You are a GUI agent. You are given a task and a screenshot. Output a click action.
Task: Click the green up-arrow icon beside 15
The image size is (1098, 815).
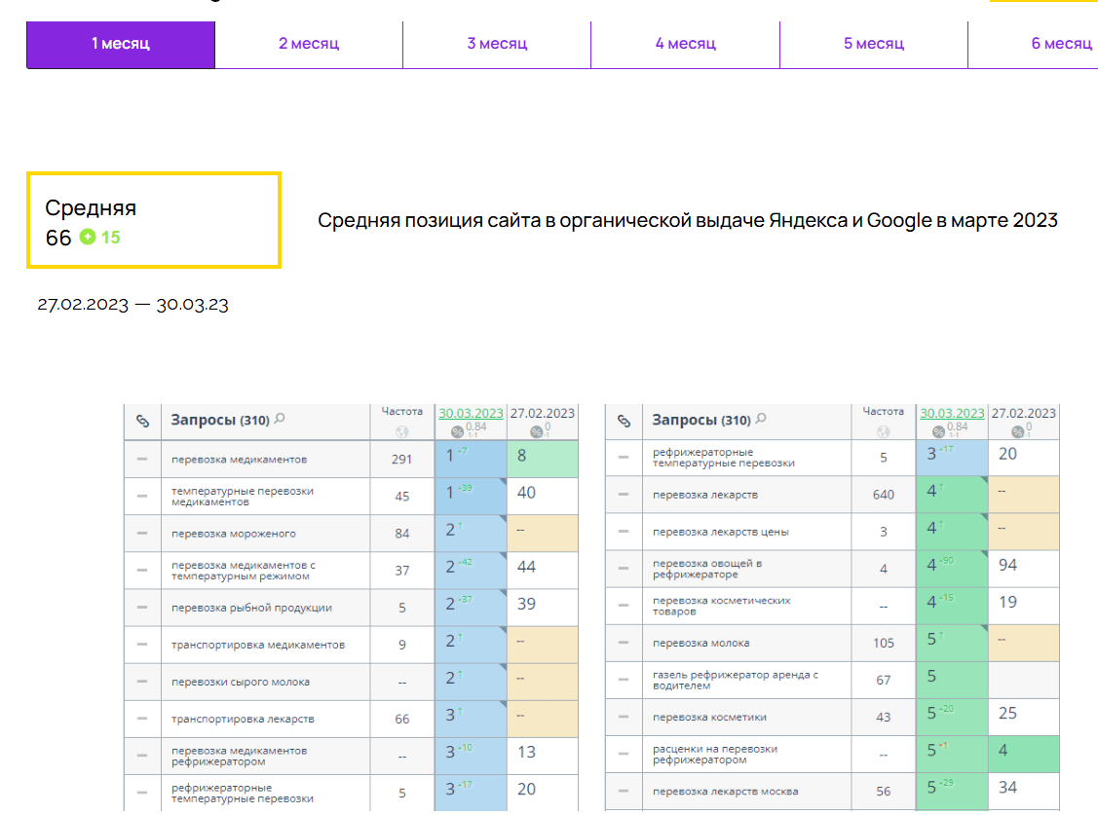coord(88,237)
